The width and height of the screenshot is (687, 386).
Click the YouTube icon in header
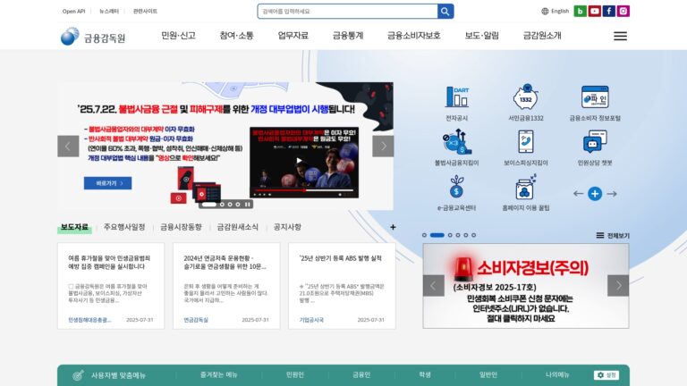(594, 11)
